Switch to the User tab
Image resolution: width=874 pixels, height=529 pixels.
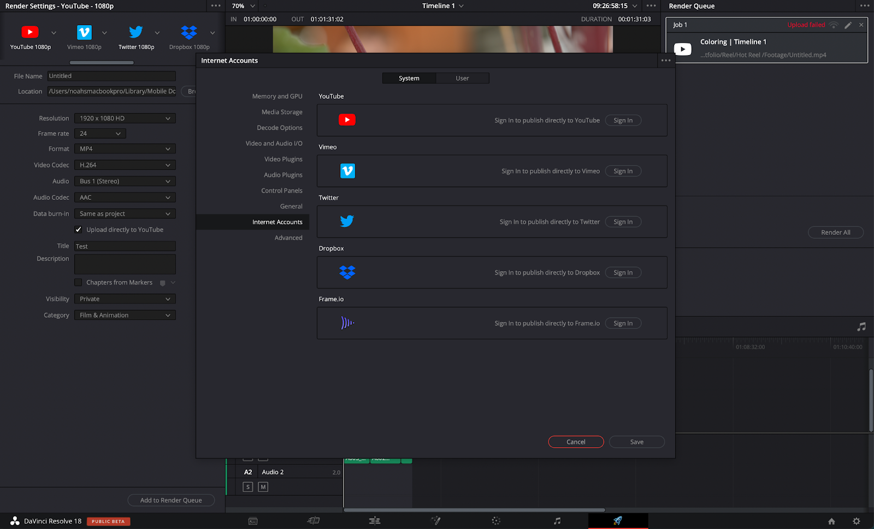462,78
